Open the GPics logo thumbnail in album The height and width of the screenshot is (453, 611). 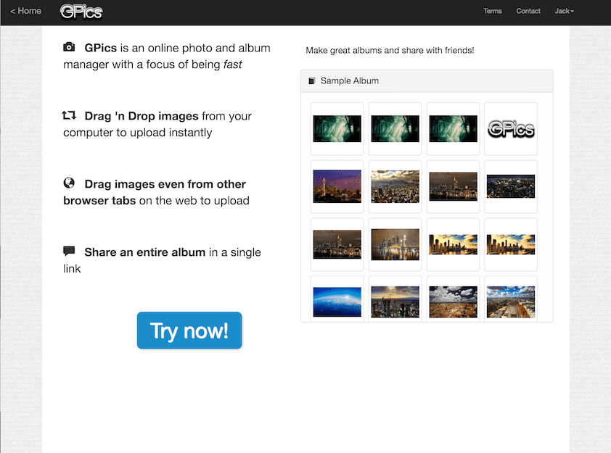click(x=511, y=129)
